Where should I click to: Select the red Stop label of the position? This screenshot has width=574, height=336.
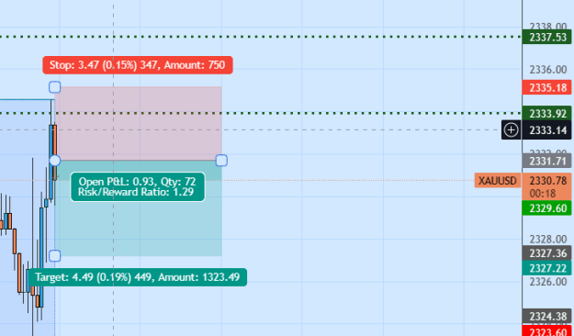[138, 65]
